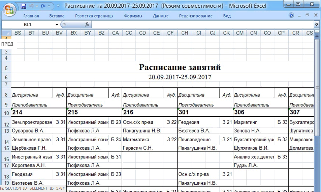Restore the workbook window in the ribbon
Viewport: 321px width, 192px height.
pos(307,16)
